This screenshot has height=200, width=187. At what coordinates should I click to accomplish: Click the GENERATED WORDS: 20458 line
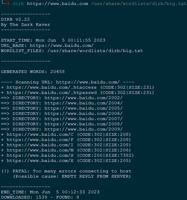pyautogui.click(x=33, y=72)
